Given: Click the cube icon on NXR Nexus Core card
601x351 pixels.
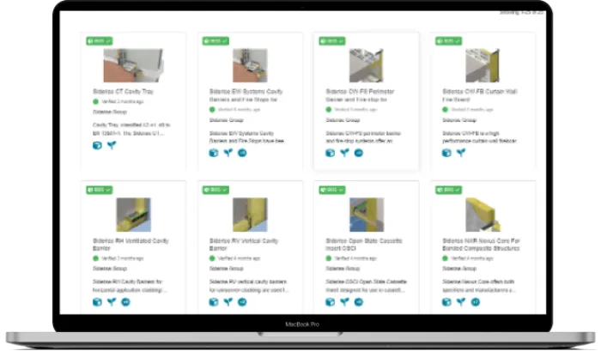Looking at the screenshot, I should click(446, 302).
